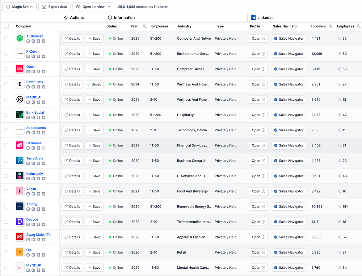The width and height of the screenshot is (362, 276).
Task: Open the LinkedIn profile for Inclusively
Action: [x=258, y=176]
